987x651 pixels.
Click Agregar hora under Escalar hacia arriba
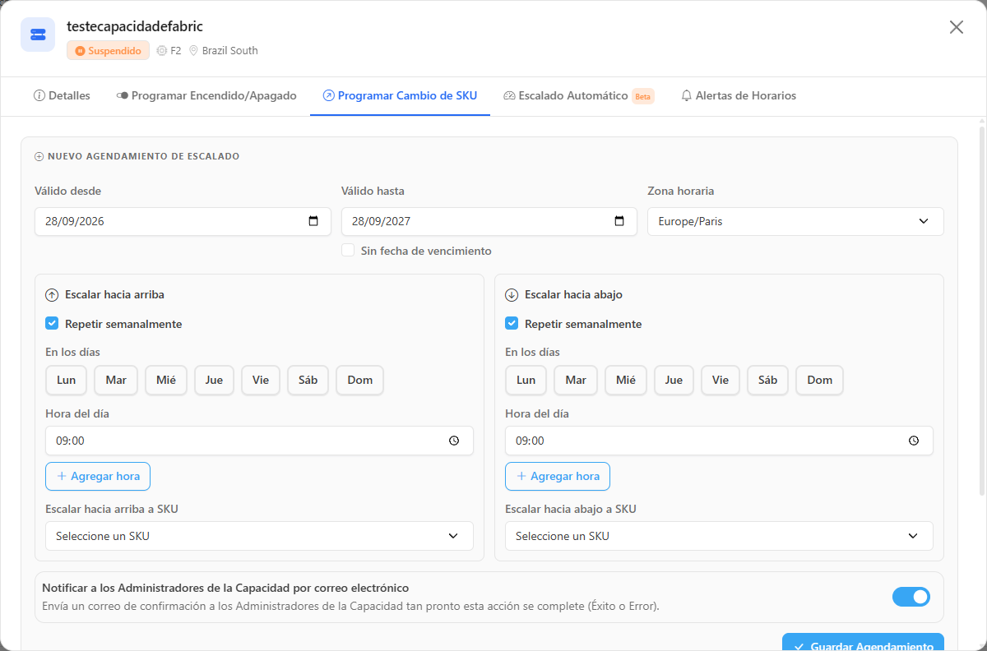tap(98, 476)
